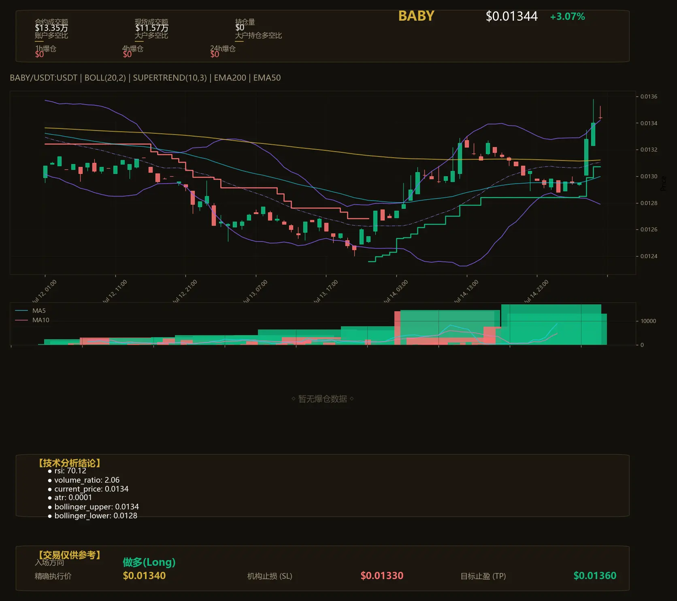Select the 现货成交额 label

tap(151, 22)
